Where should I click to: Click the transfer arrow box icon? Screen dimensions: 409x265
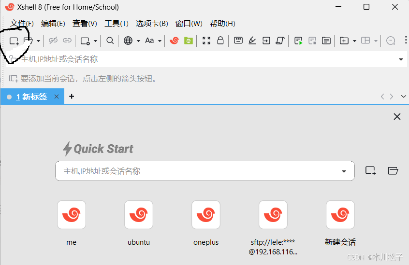(266, 41)
